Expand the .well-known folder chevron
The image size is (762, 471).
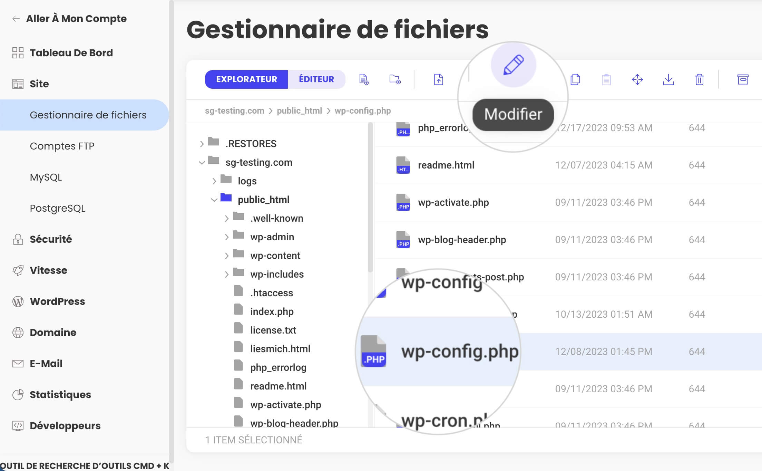coord(226,219)
